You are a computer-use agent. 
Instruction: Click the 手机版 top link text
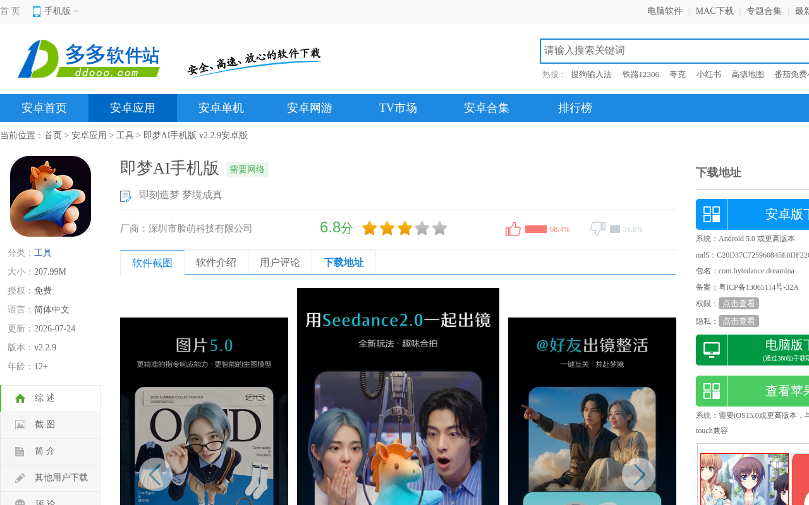tap(58, 11)
